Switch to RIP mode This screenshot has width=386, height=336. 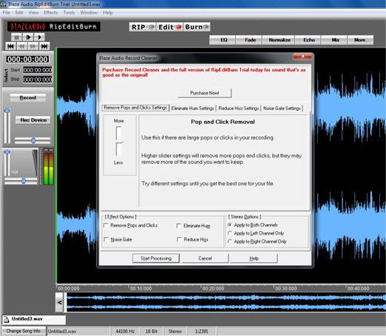[143, 27]
